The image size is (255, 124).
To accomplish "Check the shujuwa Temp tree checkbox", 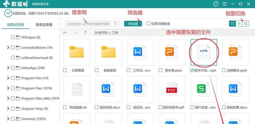I will coord(13,108).
